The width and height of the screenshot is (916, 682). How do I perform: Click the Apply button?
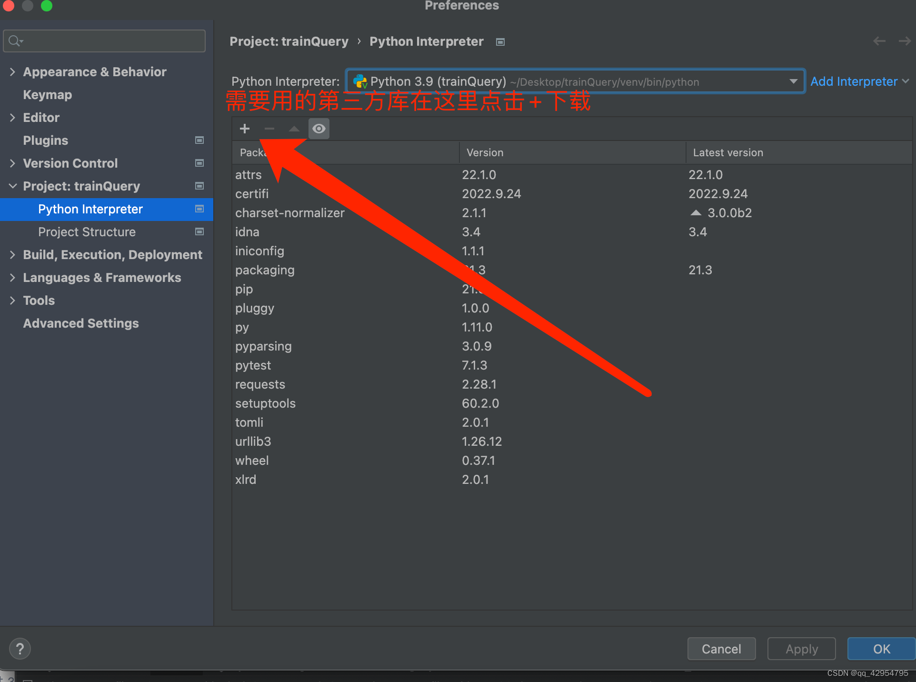802,649
